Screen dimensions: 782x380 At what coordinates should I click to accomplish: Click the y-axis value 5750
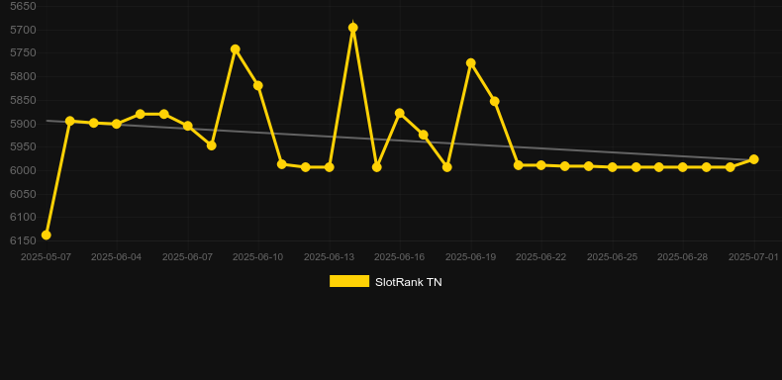click(x=23, y=52)
